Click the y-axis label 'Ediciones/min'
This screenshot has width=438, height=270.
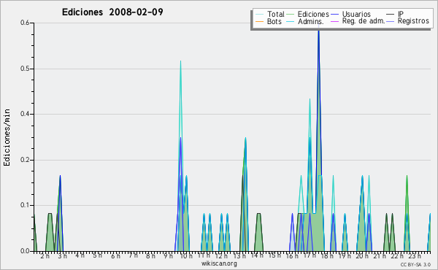pyautogui.click(x=7, y=137)
